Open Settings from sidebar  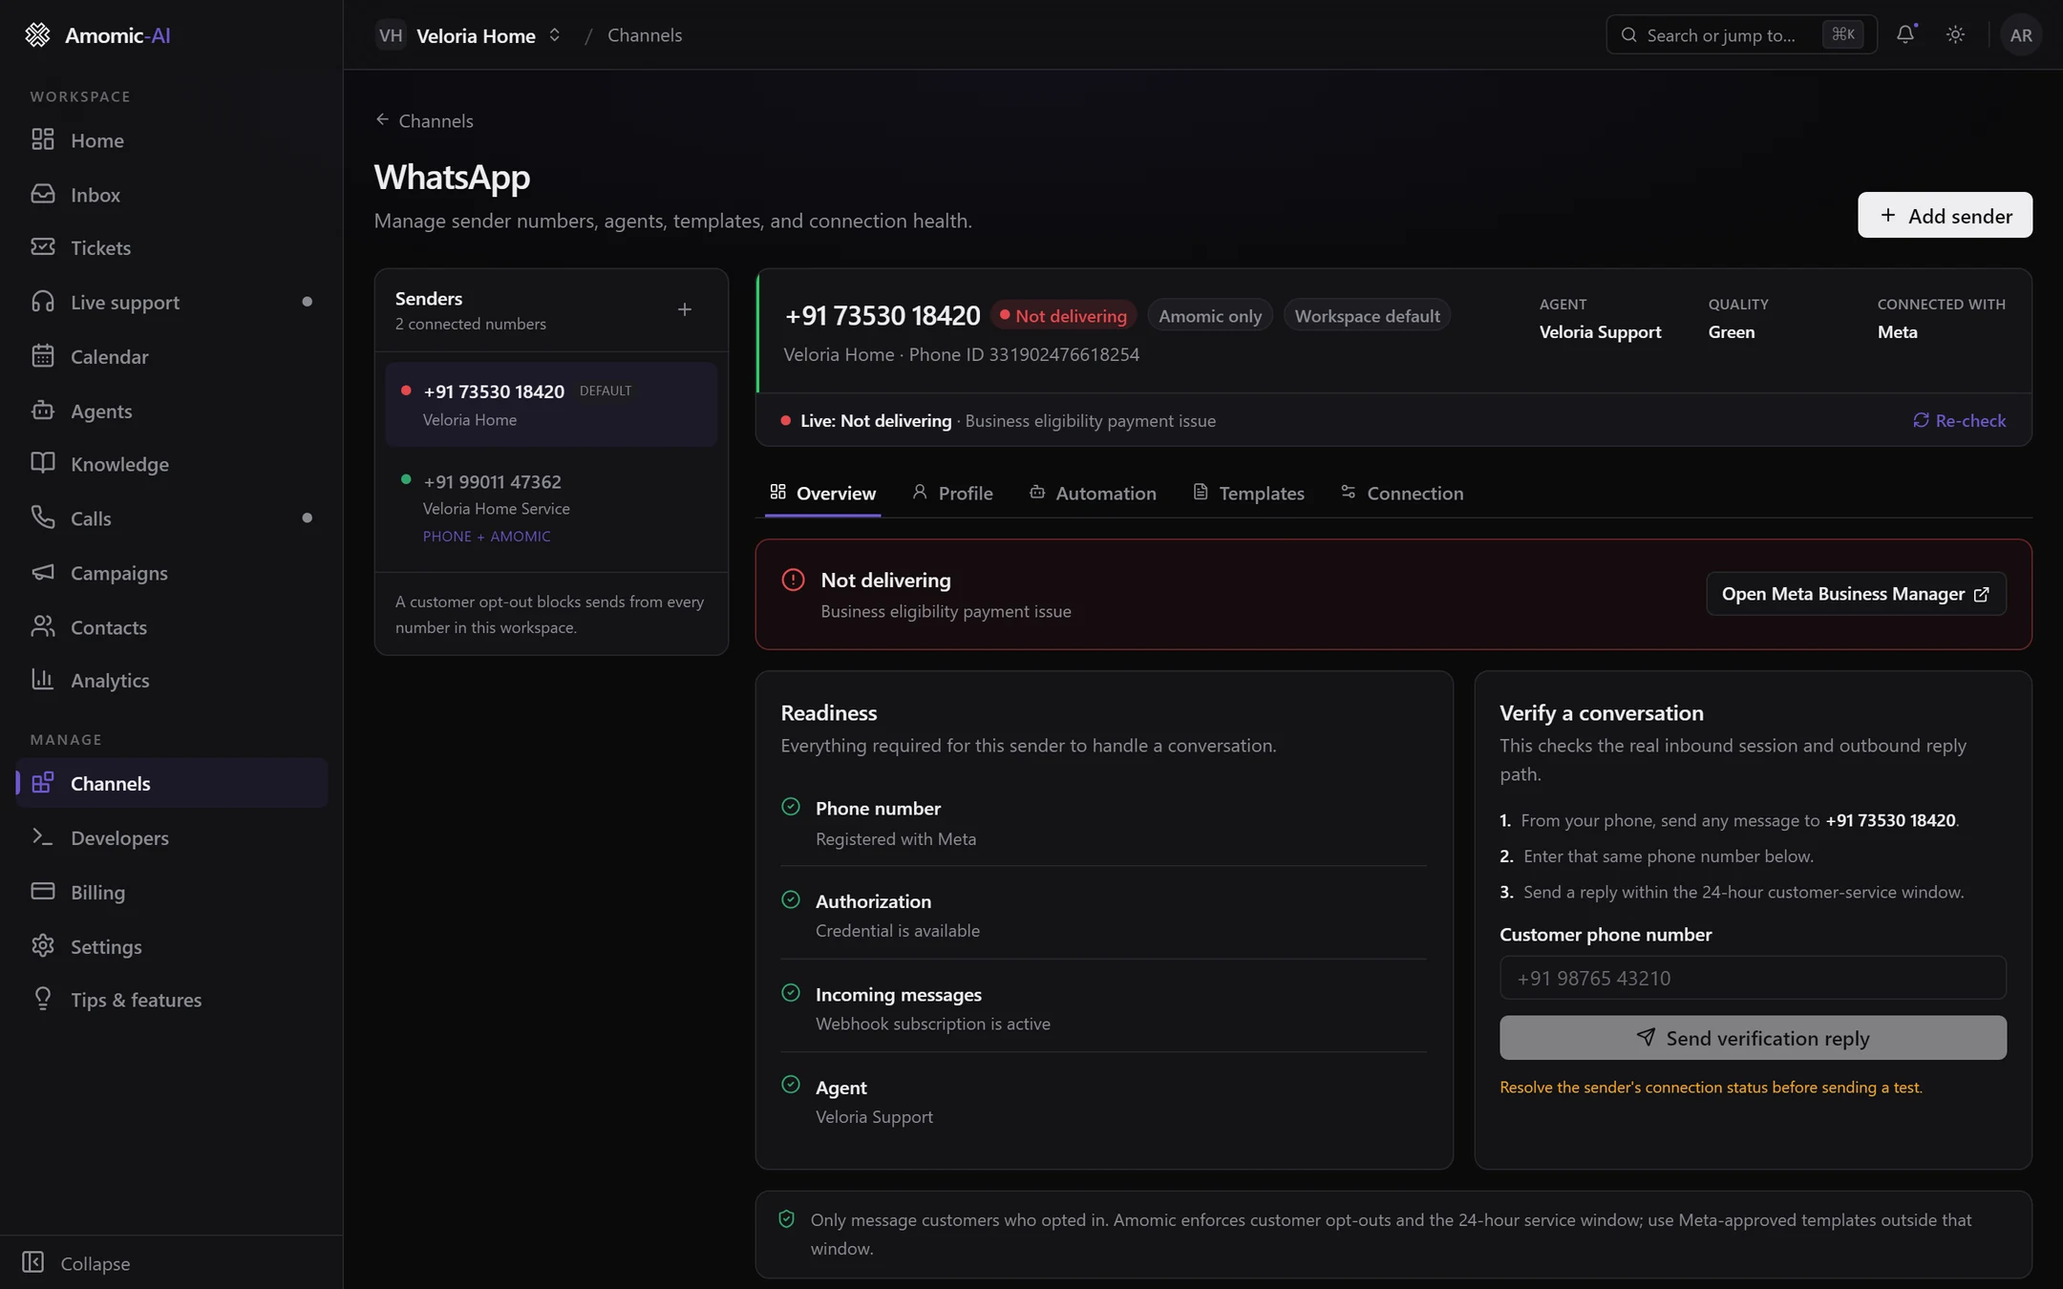click(172, 947)
